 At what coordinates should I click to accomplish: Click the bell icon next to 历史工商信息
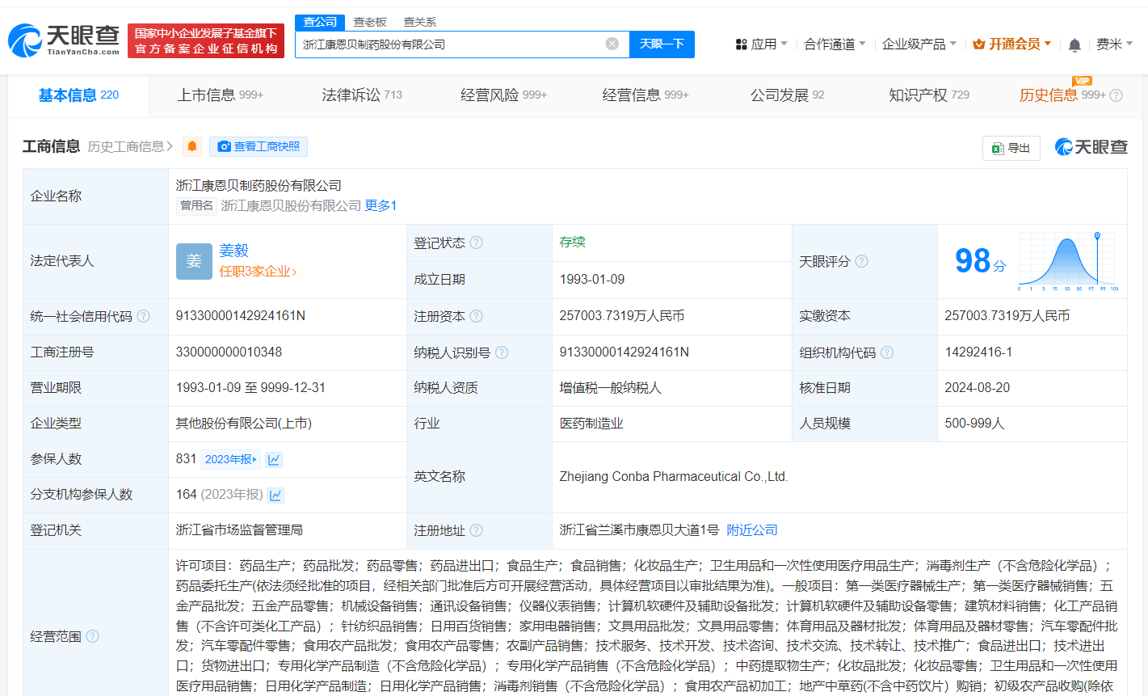pos(191,147)
